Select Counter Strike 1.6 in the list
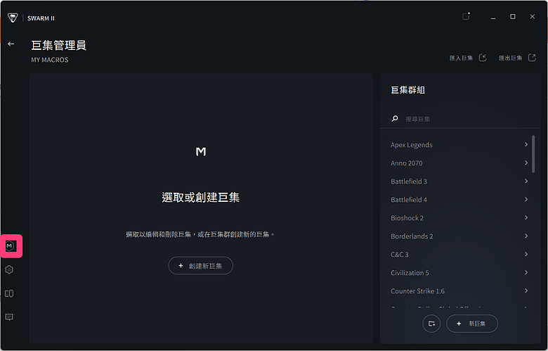 pyautogui.click(x=417, y=291)
